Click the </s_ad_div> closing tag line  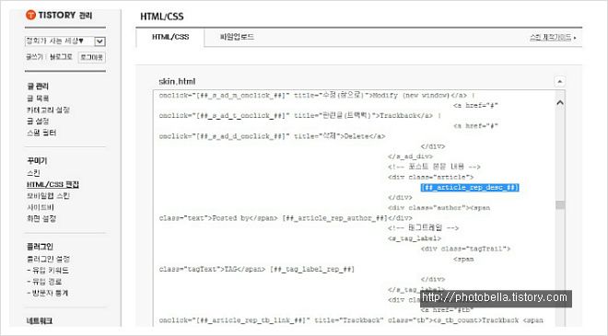tap(410, 156)
